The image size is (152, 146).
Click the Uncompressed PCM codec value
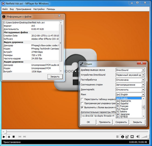click(41, 68)
